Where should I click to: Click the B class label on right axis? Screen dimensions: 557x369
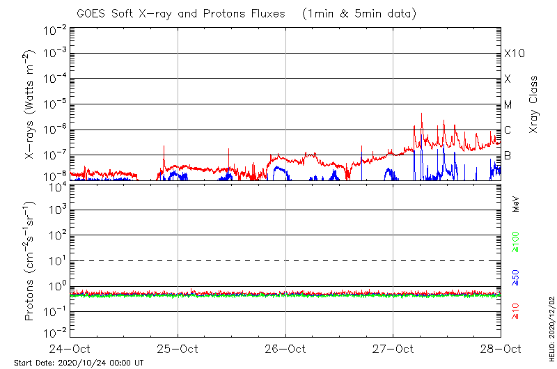[508, 155]
